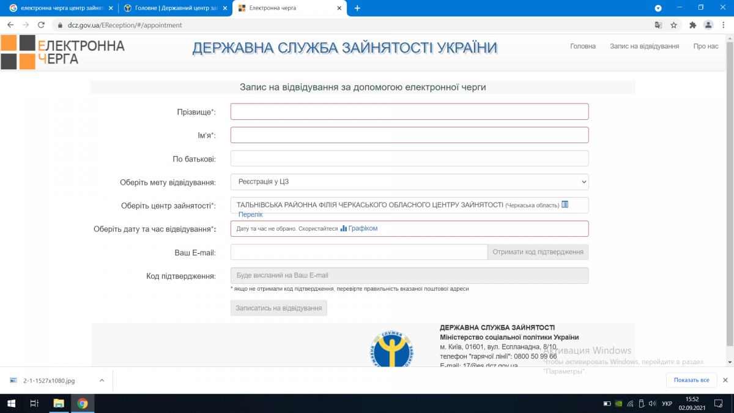Viewport: 734px width, 413px height.
Task: Open the Графіком schedule chart link
Action: [362, 228]
